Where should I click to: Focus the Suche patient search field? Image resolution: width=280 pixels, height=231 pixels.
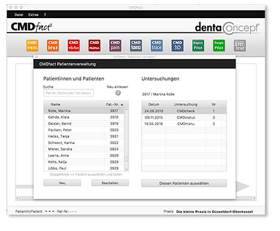pos(68,93)
